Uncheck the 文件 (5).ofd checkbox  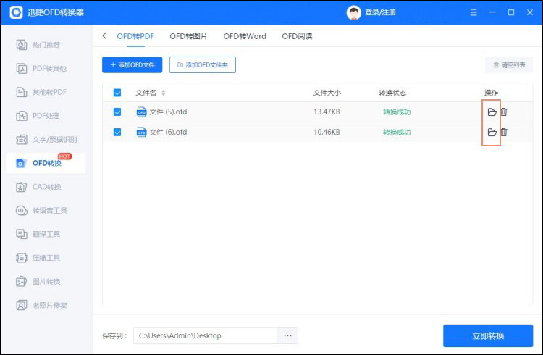(x=117, y=112)
